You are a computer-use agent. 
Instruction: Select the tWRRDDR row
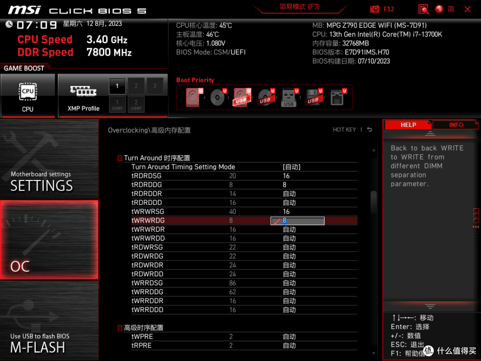tap(244, 301)
